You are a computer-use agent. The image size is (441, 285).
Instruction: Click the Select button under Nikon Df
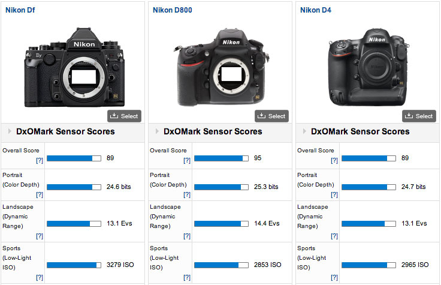pyautogui.click(x=124, y=116)
